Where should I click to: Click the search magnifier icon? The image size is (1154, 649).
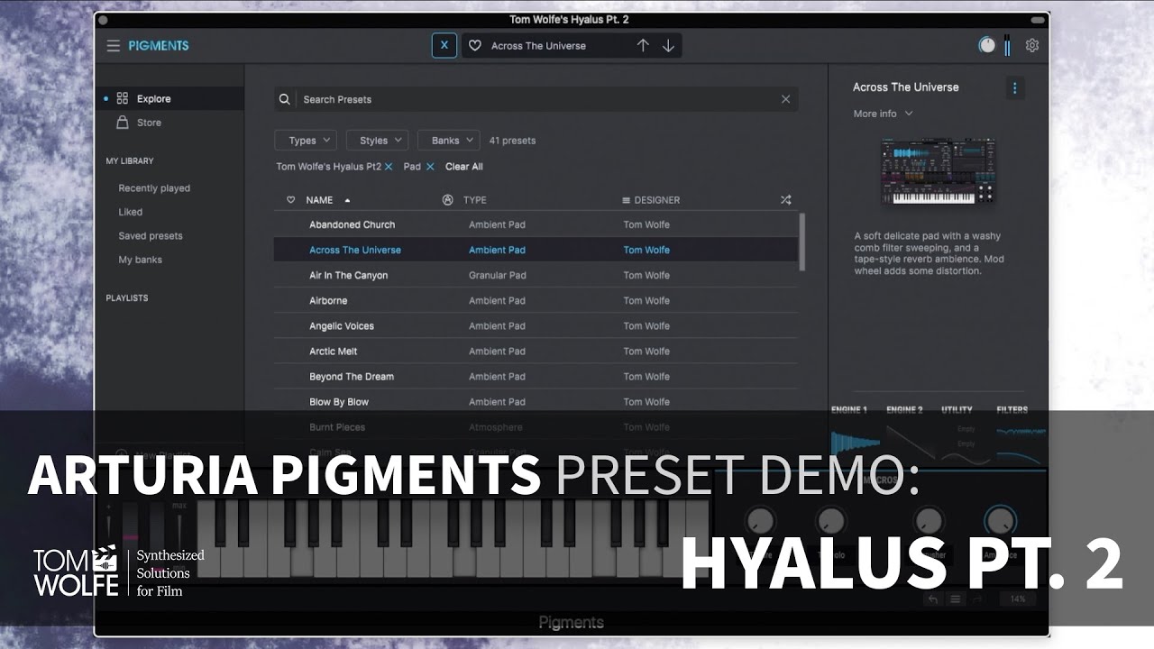285,99
